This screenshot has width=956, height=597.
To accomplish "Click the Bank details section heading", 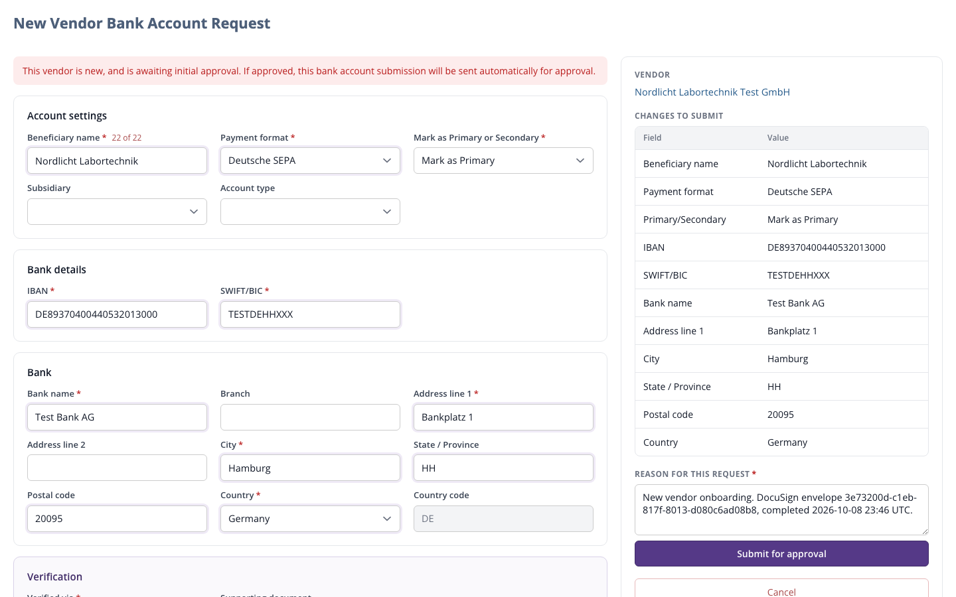I will point(56,270).
